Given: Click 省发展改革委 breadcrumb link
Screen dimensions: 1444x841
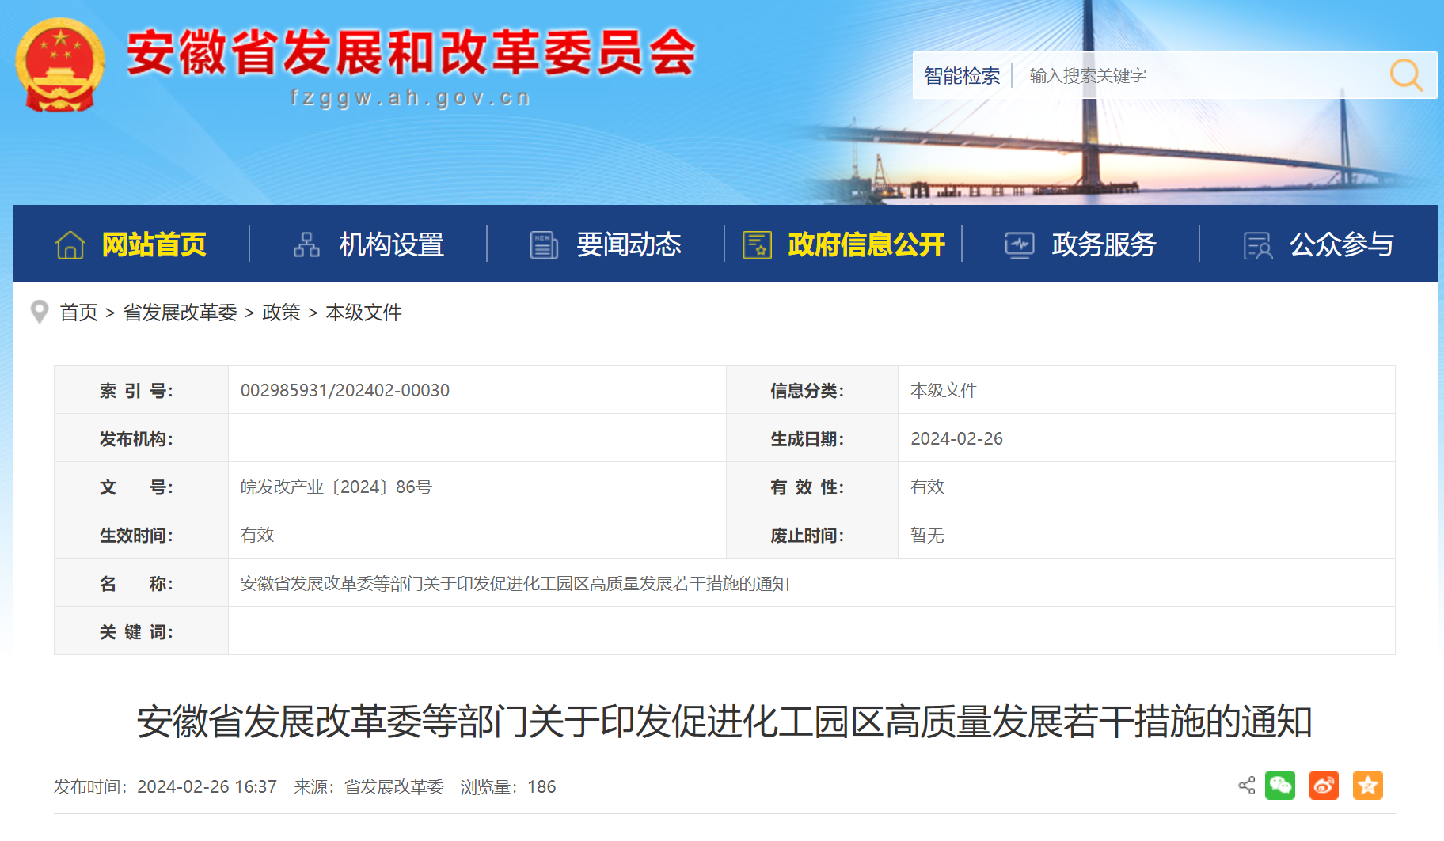Looking at the screenshot, I should [180, 313].
